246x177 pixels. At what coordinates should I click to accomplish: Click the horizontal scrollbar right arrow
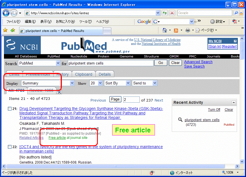[237, 166]
